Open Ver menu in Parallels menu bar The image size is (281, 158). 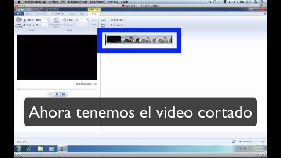(x=63, y=2)
